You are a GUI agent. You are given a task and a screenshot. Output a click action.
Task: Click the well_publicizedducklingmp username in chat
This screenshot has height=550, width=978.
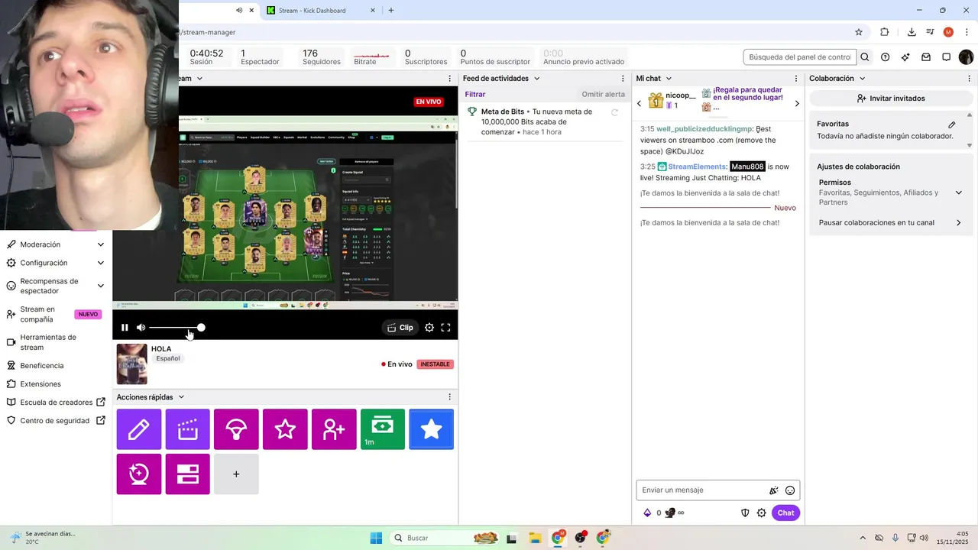pos(704,129)
